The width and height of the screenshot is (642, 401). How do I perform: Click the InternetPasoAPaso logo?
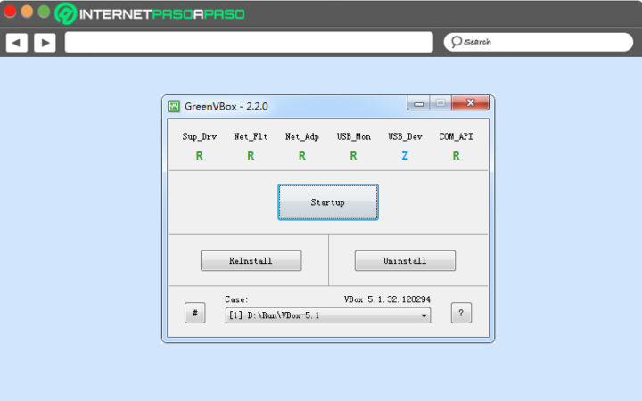point(150,13)
